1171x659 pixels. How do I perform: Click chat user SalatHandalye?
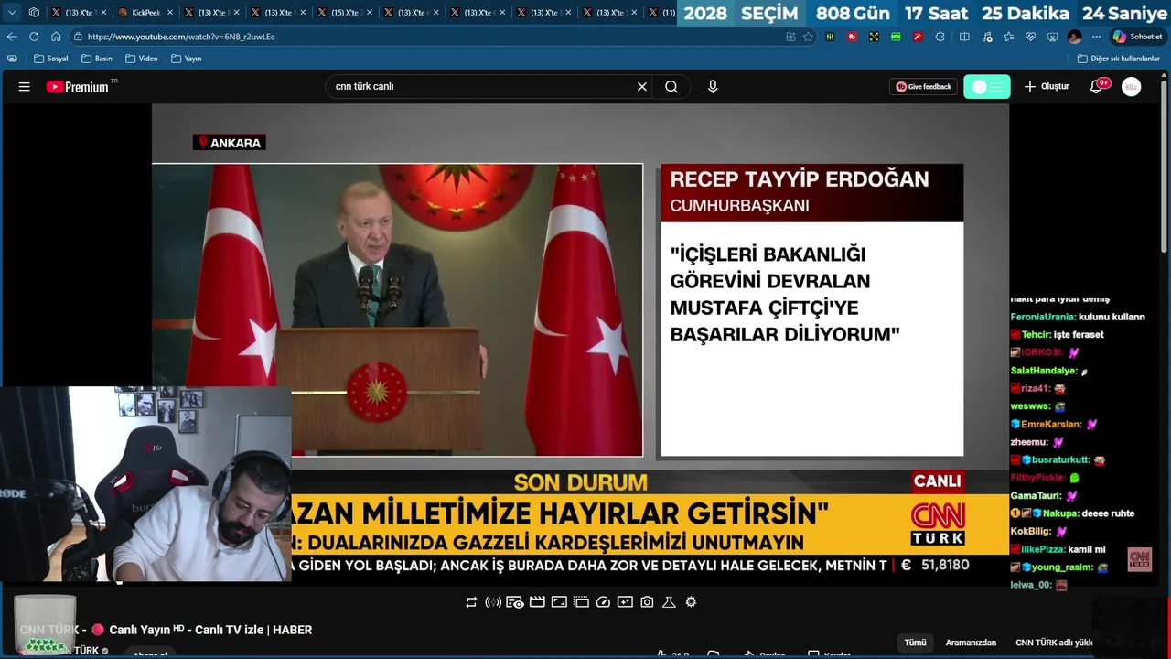(x=1043, y=371)
